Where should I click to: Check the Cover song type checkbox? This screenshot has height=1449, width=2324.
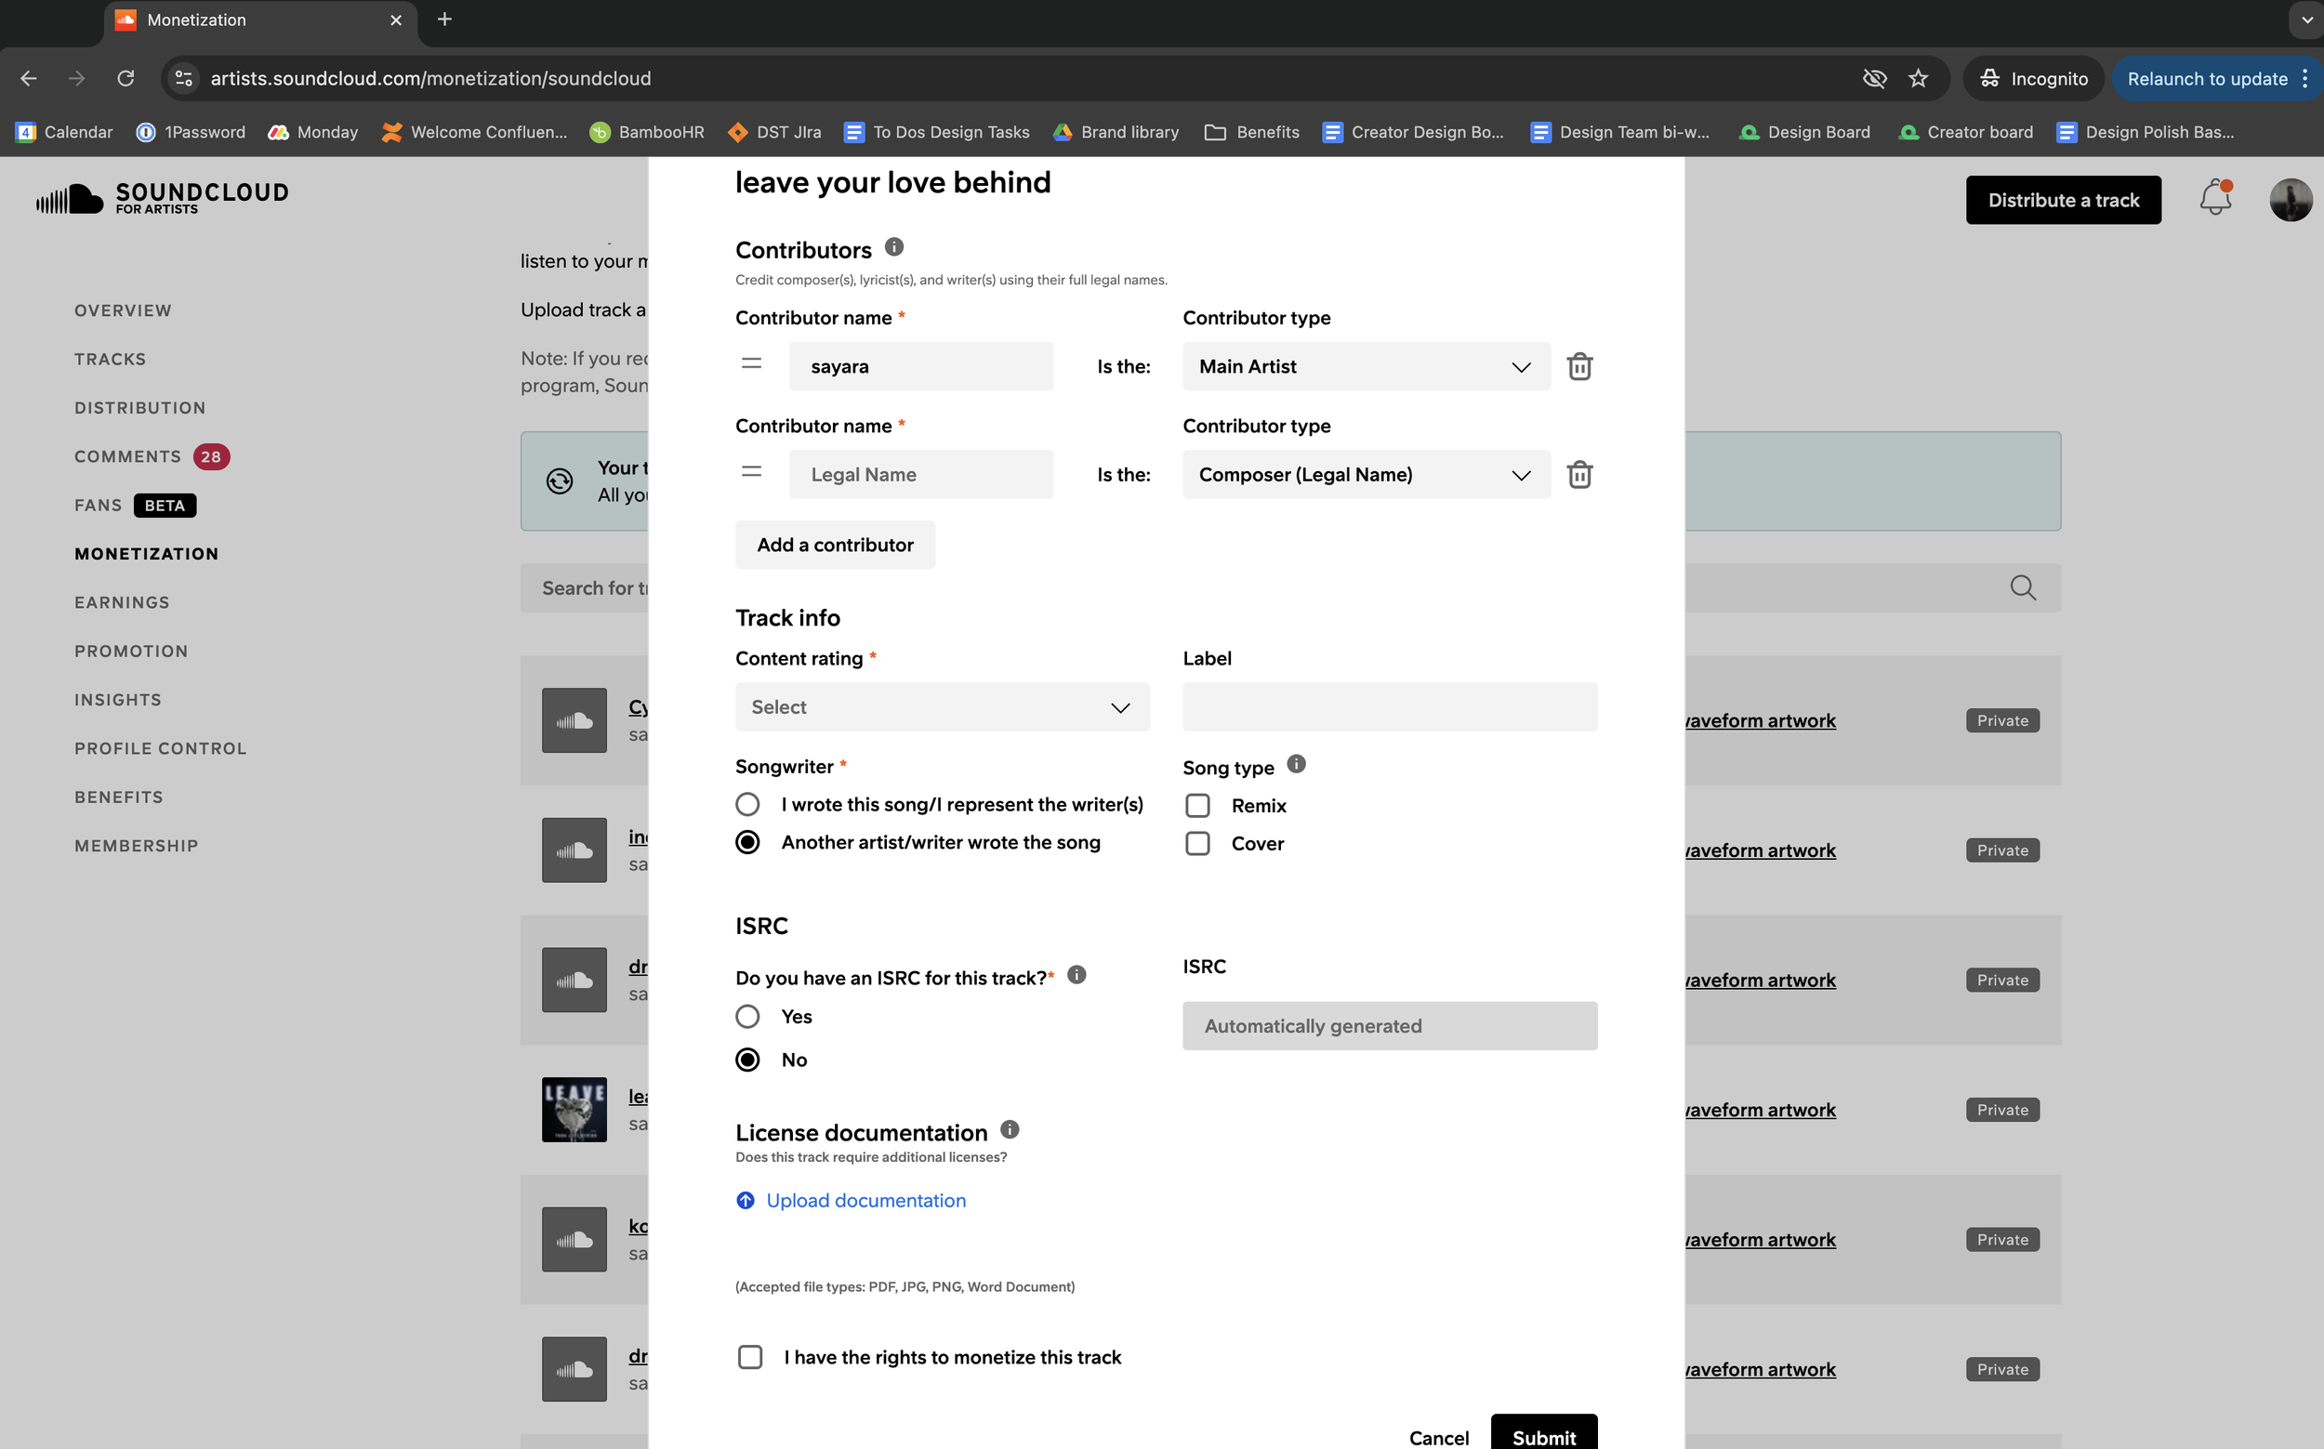1197,843
